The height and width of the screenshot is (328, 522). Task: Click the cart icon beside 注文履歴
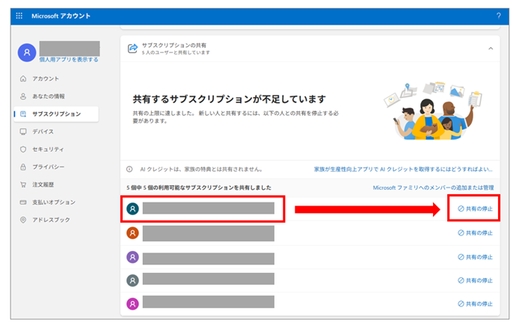coord(23,185)
